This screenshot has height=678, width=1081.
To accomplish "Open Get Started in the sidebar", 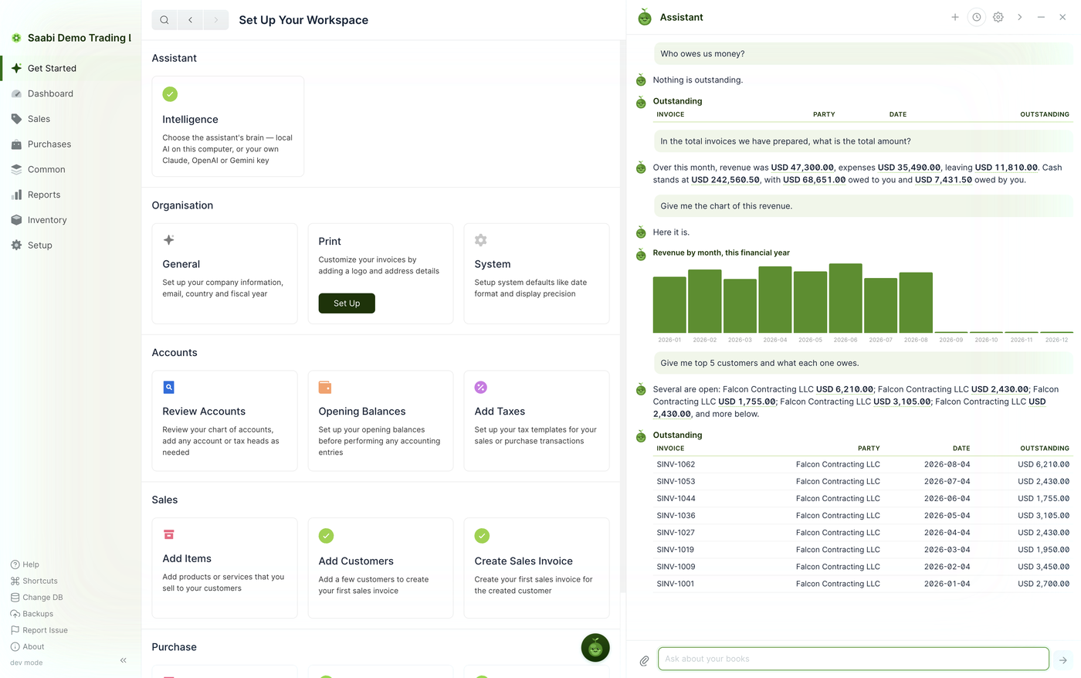I will pyautogui.click(x=71, y=68).
